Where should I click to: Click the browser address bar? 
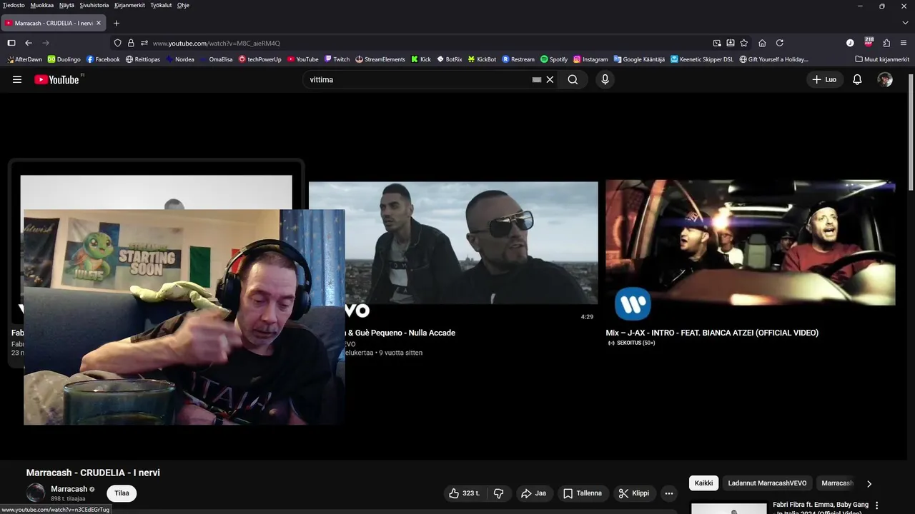pyautogui.click(x=425, y=43)
